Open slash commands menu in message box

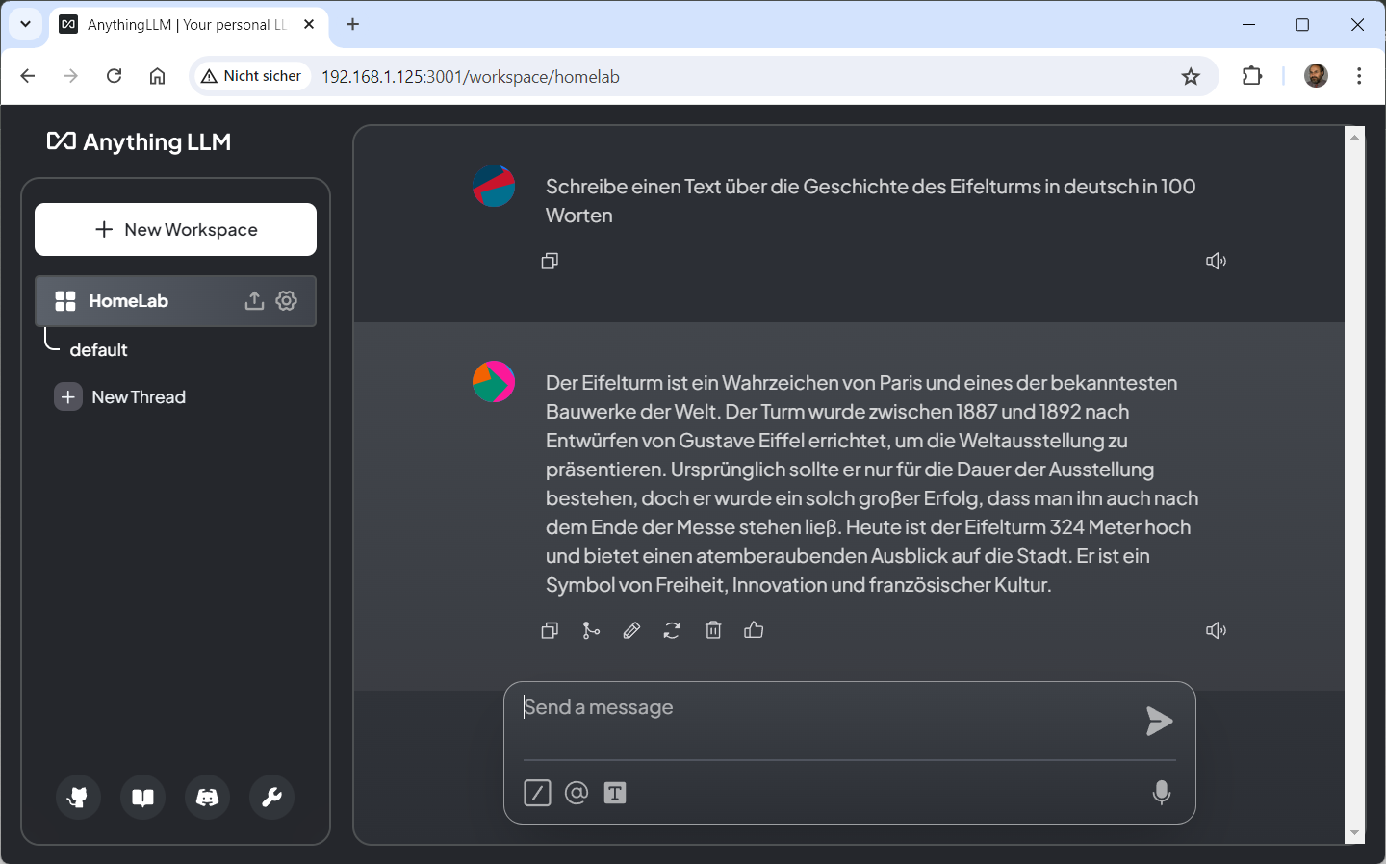pos(537,793)
